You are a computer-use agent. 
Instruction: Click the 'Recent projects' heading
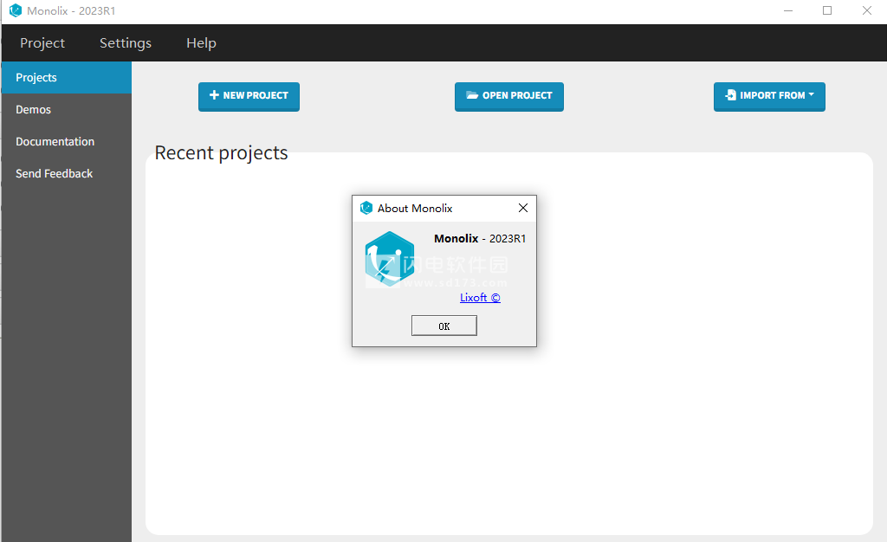pyautogui.click(x=221, y=153)
